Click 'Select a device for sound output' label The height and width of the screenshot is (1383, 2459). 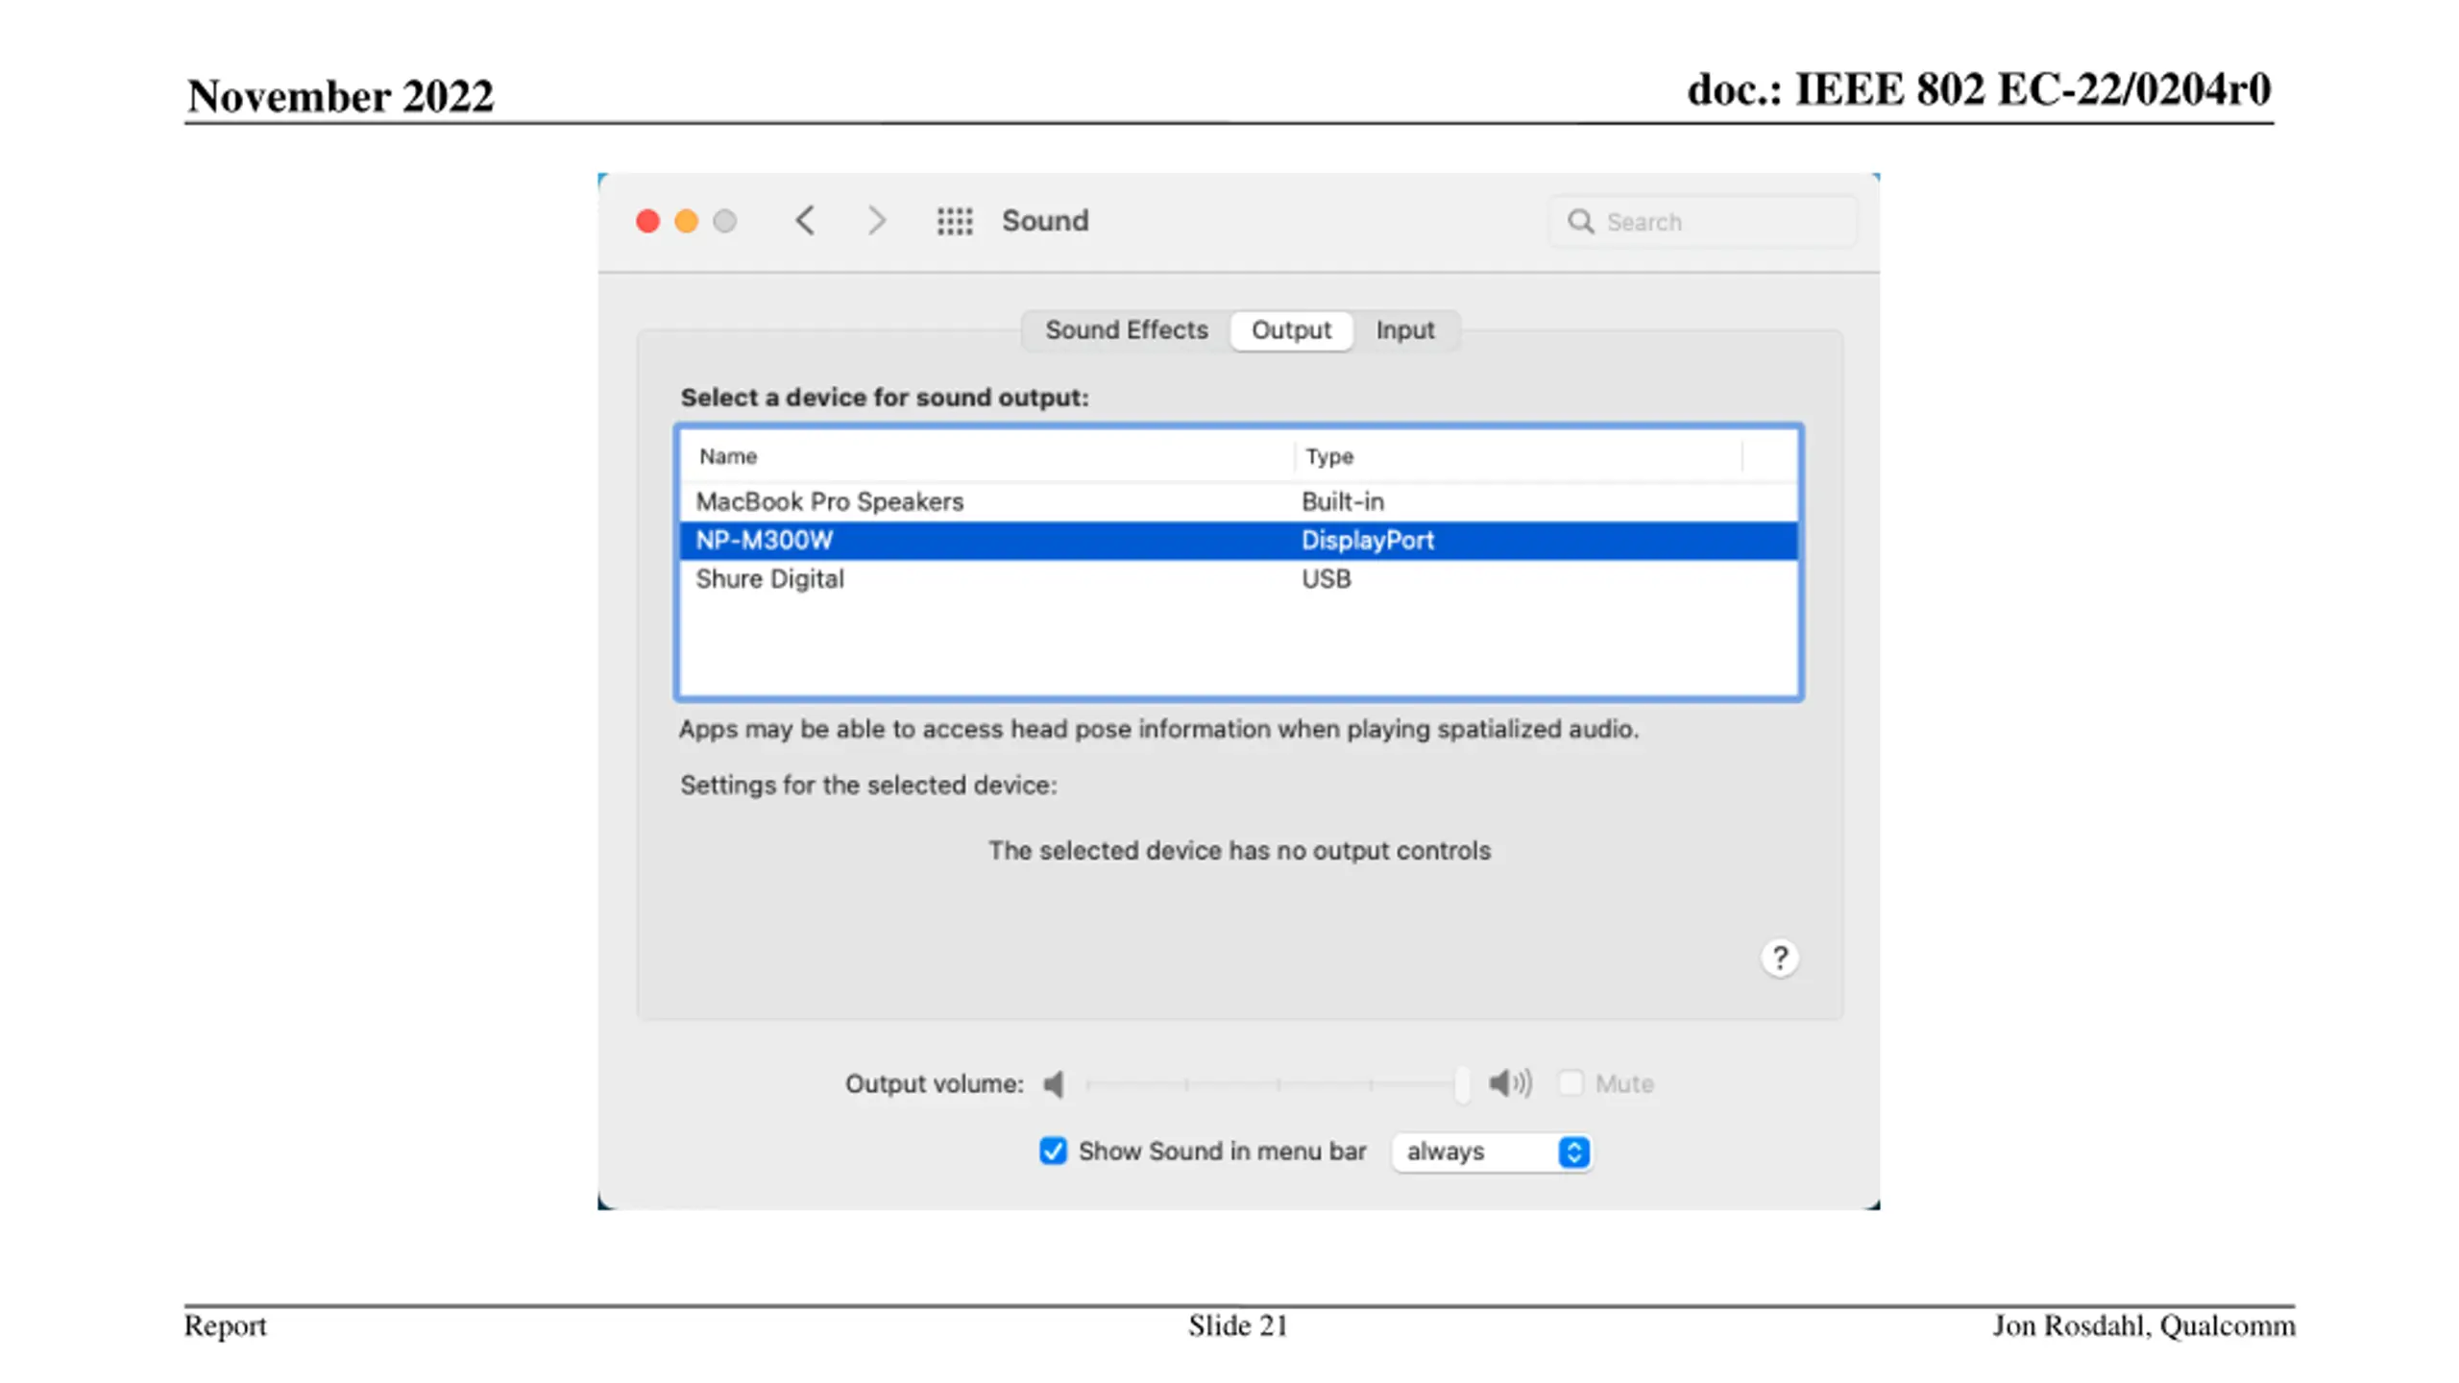click(x=885, y=398)
